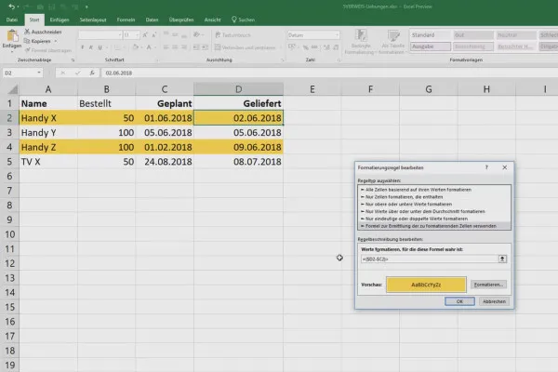Viewport: 558px width, 372px height.
Task: Click Verbinden und zentrieren merge button
Action: click(x=245, y=47)
